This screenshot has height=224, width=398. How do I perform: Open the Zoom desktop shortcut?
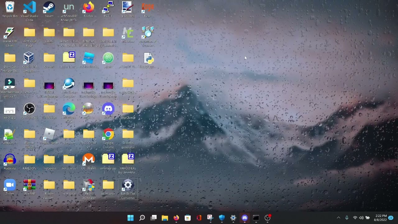tap(10, 188)
